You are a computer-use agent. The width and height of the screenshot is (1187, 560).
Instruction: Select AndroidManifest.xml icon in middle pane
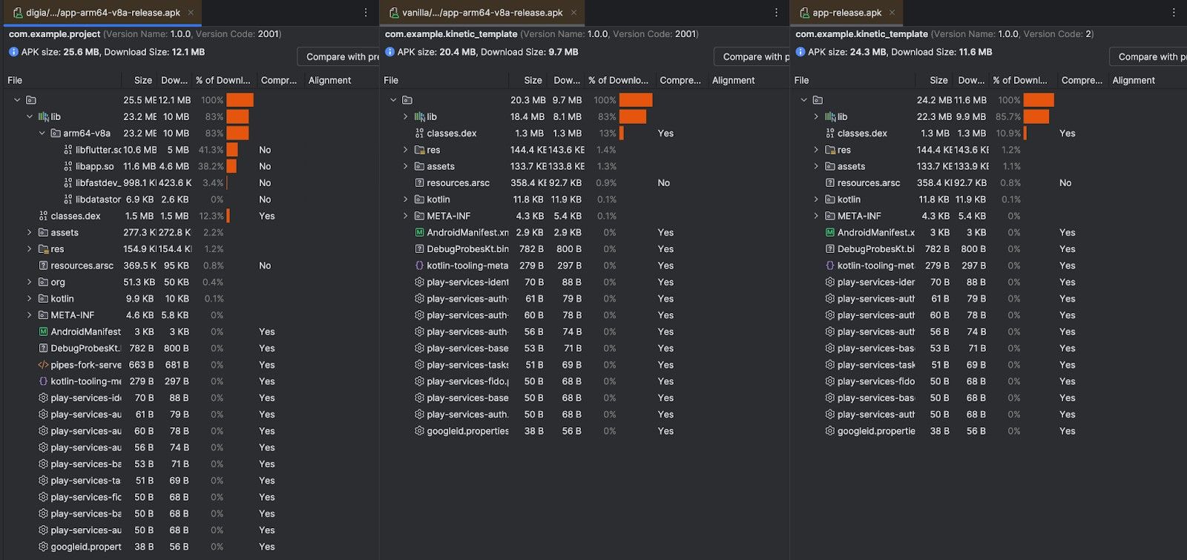(x=419, y=232)
